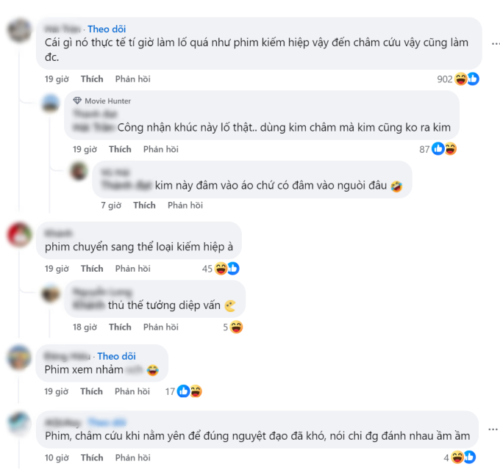Image resolution: width=500 pixels, height=475 pixels.
Task: Click the top commenter's avatar
Action: click(20, 31)
